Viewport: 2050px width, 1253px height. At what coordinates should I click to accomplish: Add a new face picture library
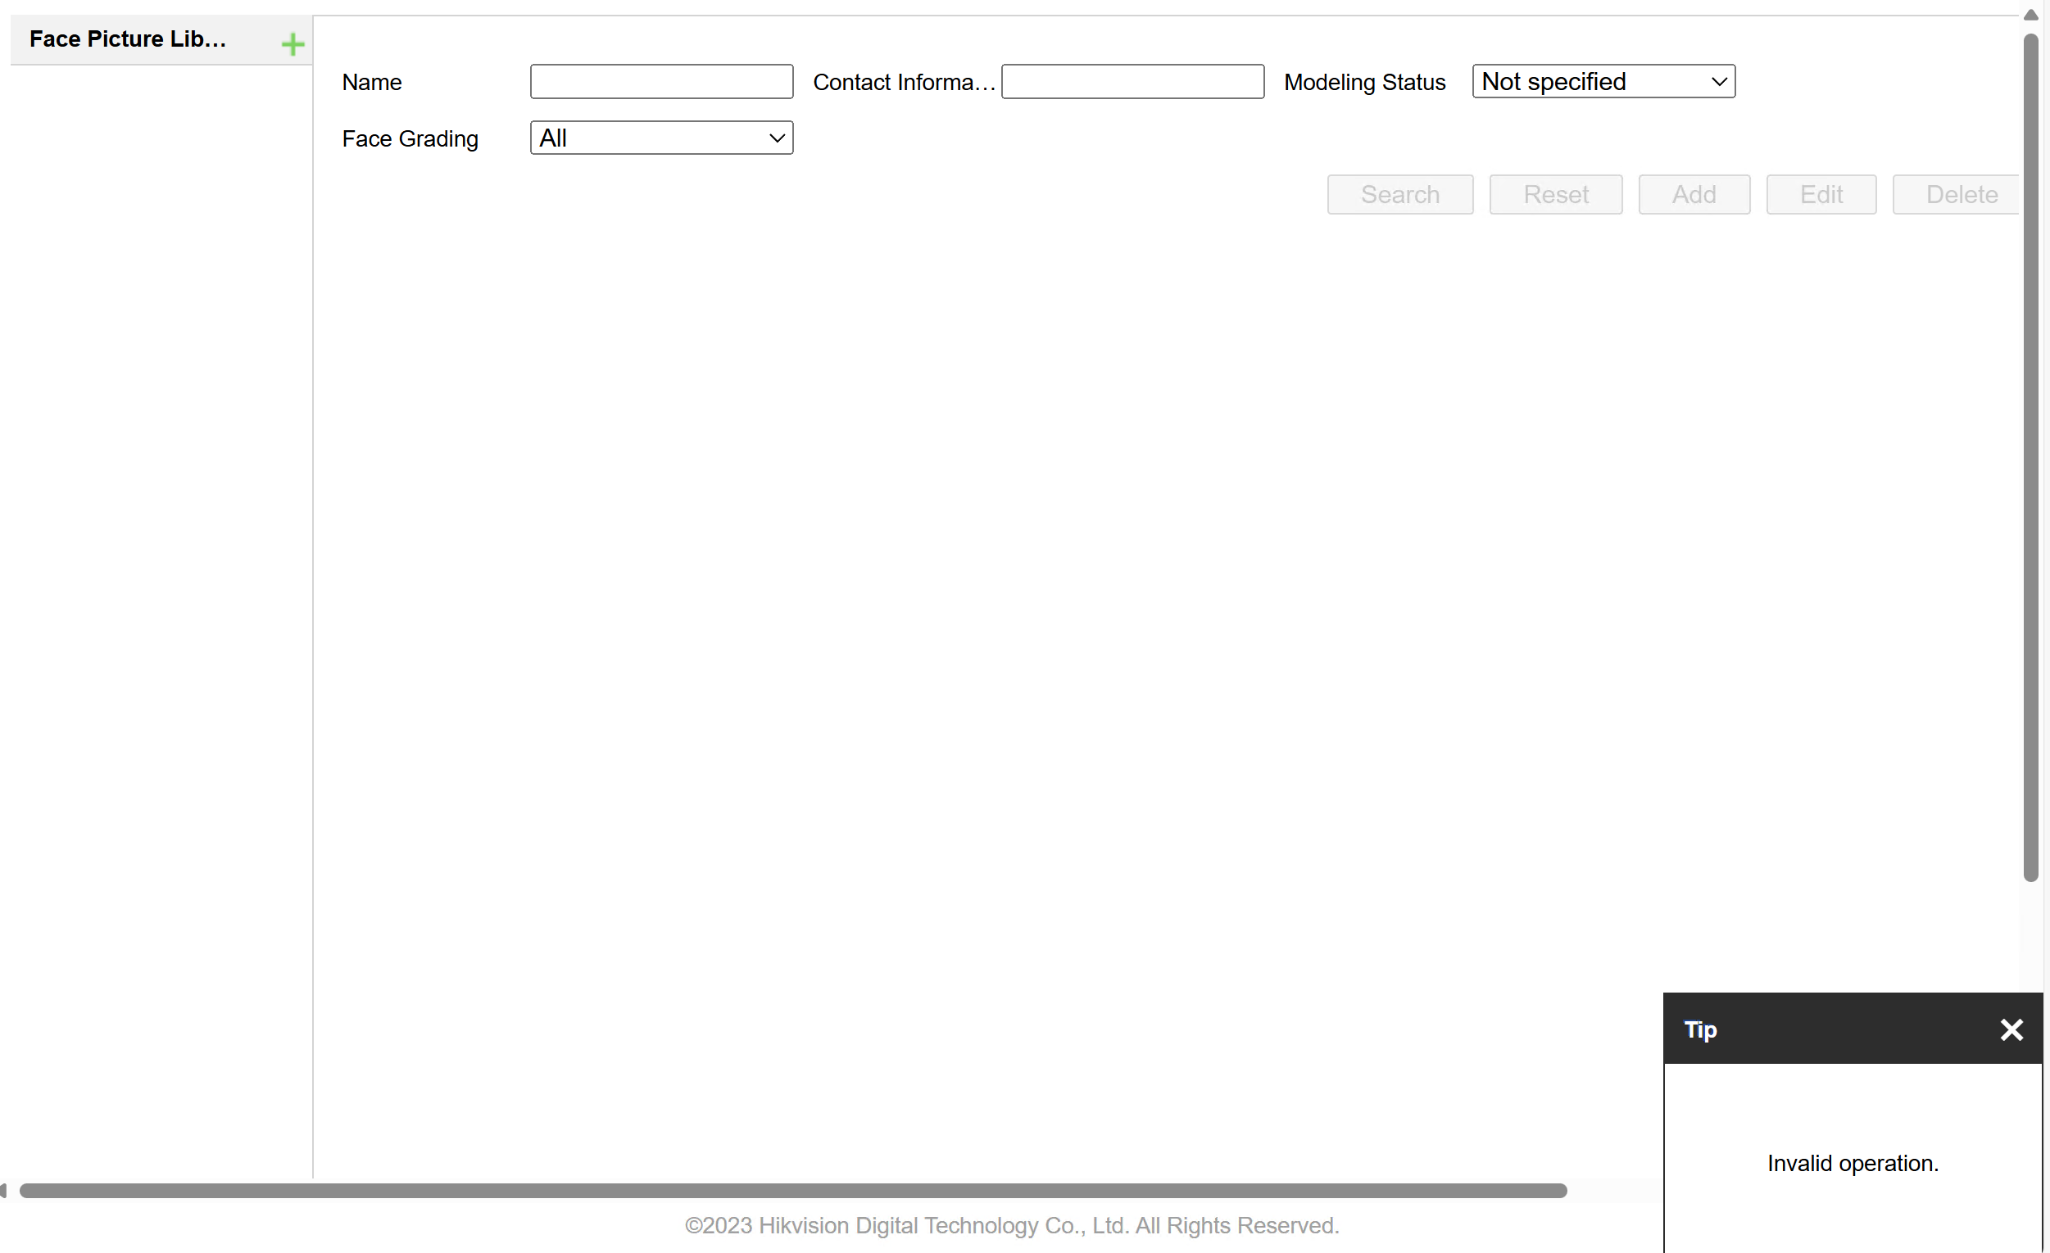(x=293, y=44)
